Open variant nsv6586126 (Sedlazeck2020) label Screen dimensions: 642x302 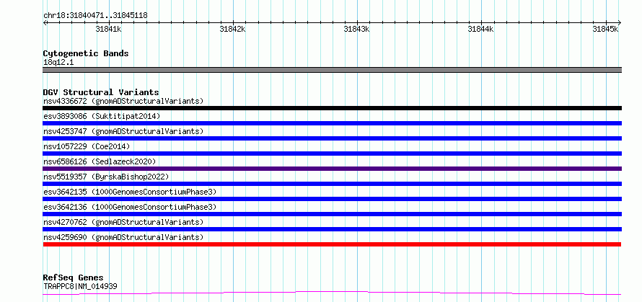click(x=100, y=161)
